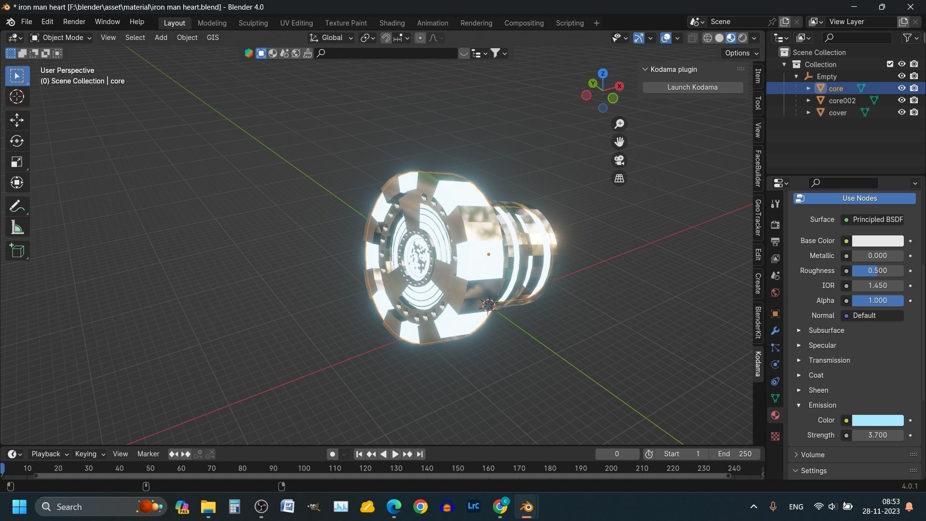Select the Add Cube tool
926x521 pixels.
[x=17, y=250]
